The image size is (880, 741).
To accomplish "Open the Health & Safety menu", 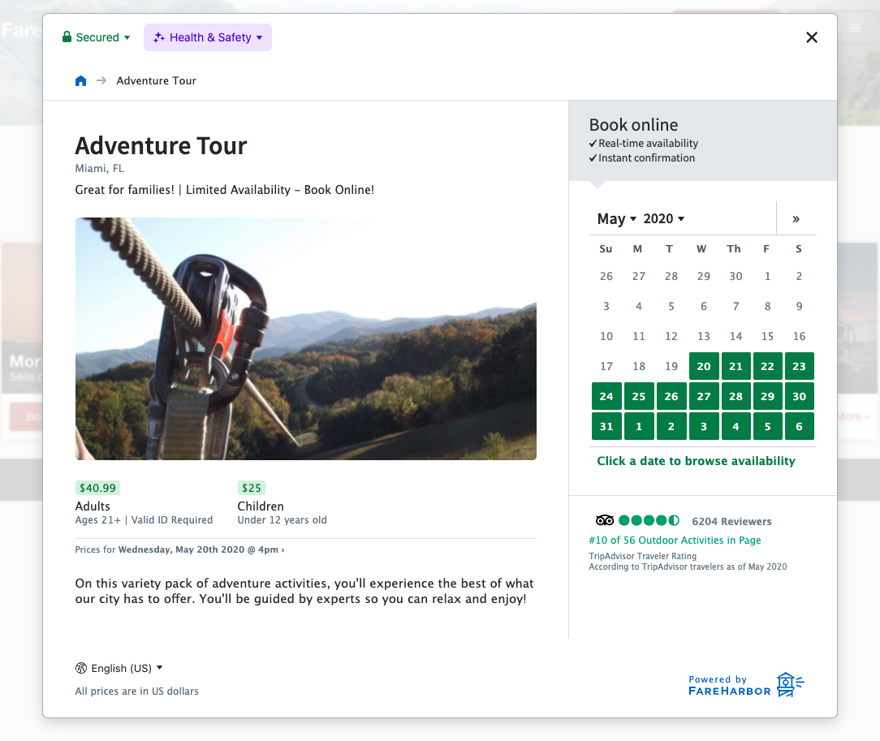I will (x=208, y=37).
